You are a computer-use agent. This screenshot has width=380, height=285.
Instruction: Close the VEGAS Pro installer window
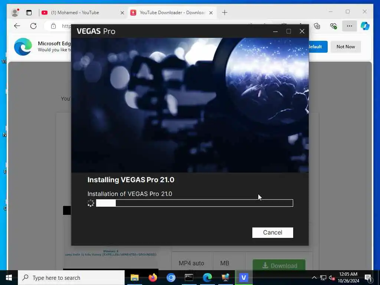pyautogui.click(x=302, y=31)
